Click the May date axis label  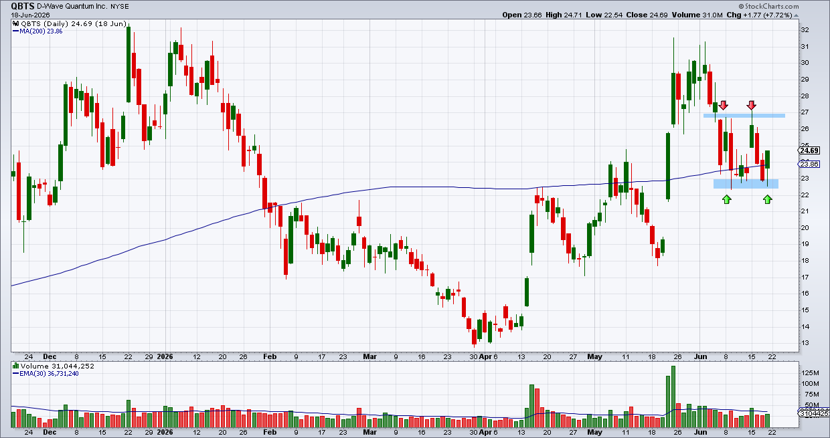point(595,357)
